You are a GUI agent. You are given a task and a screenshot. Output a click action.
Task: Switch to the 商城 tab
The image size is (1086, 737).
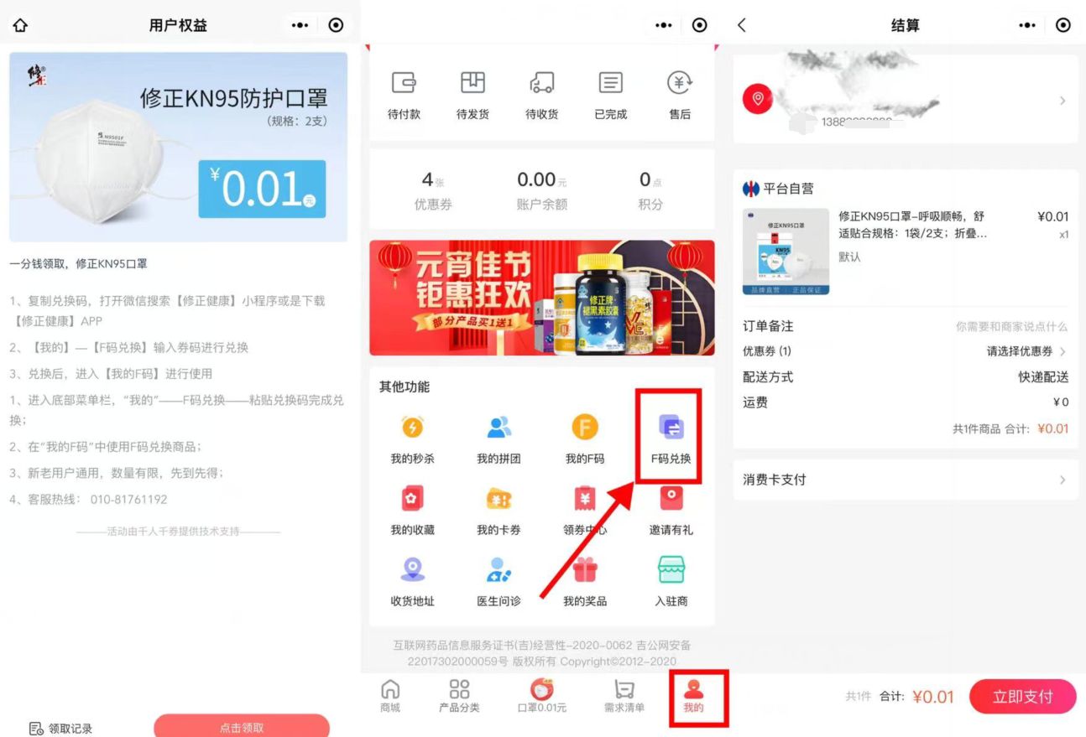tap(390, 696)
